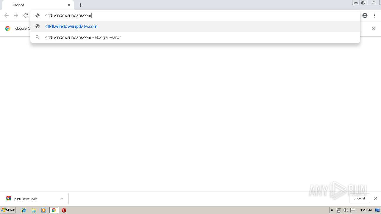Screen dimensions: 381x214
Task: Click the show desktop button
Action: [x=377, y=210]
